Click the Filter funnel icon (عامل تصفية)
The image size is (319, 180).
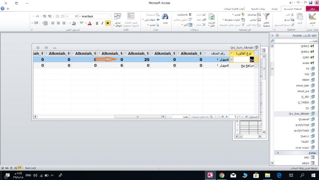click(266, 17)
